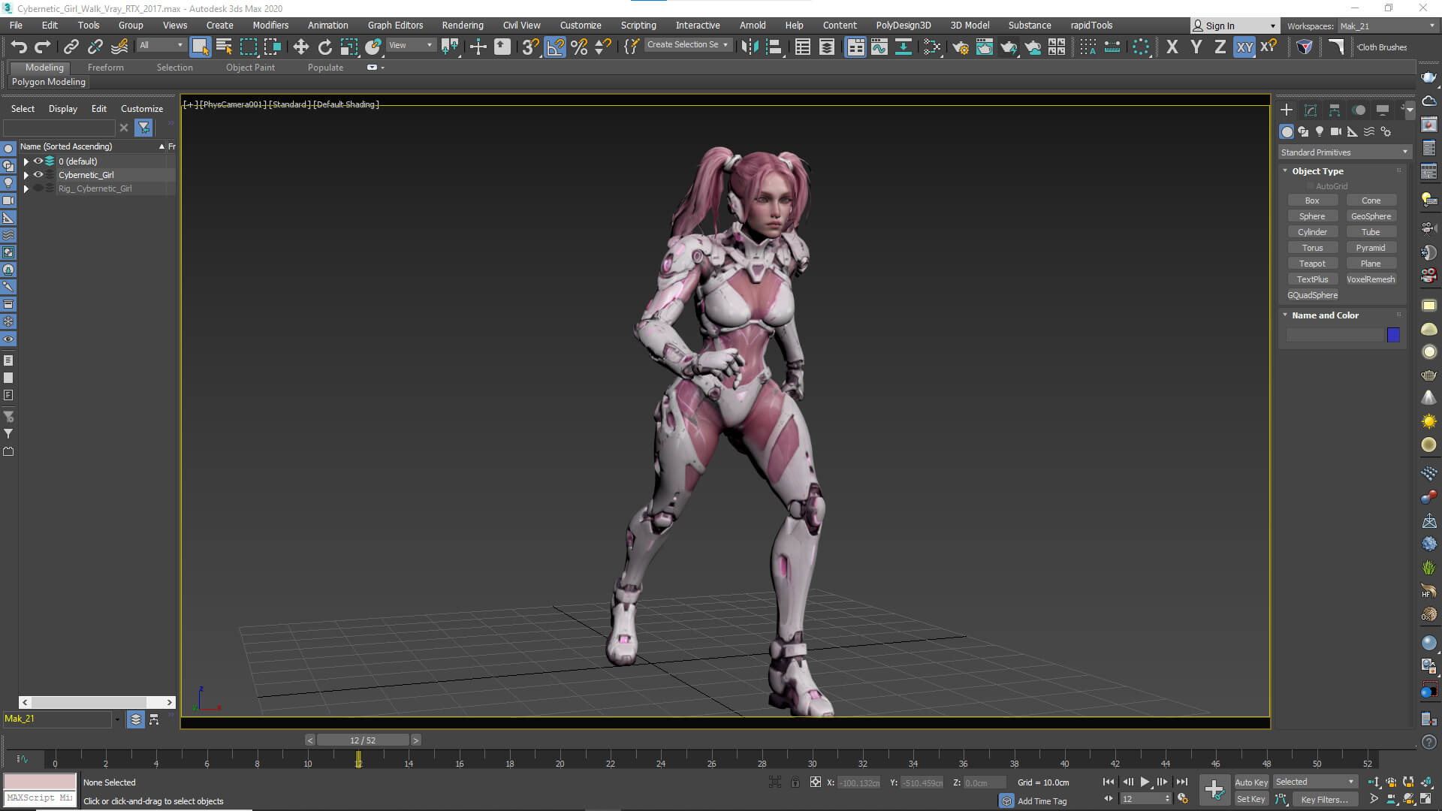Open Key Filters dialog

1324,799
